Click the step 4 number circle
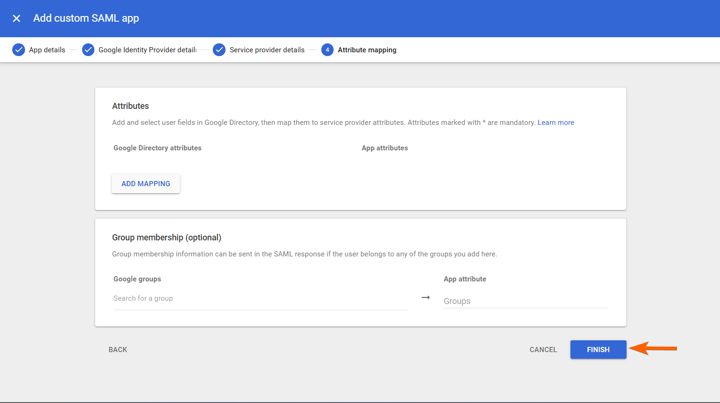The image size is (720, 403). (327, 50)
